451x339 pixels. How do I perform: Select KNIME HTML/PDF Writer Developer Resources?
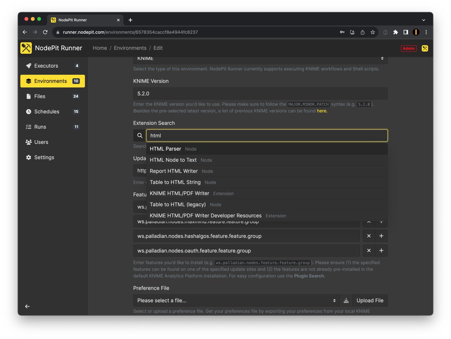(267, 216)
